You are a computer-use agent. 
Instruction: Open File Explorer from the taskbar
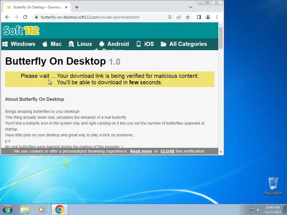[x=25, y=209]
